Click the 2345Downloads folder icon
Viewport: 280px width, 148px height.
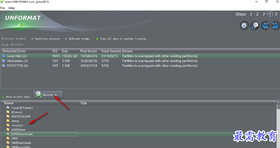coord(8,134)
